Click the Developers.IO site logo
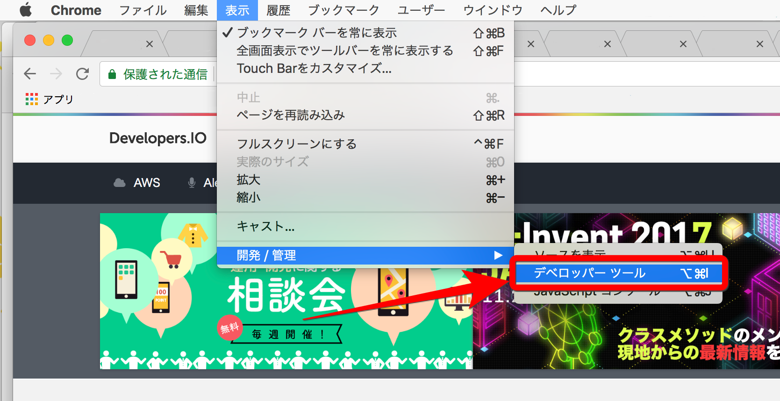The width and height of the screenshot is (780, 401). [x=157, y=138]
